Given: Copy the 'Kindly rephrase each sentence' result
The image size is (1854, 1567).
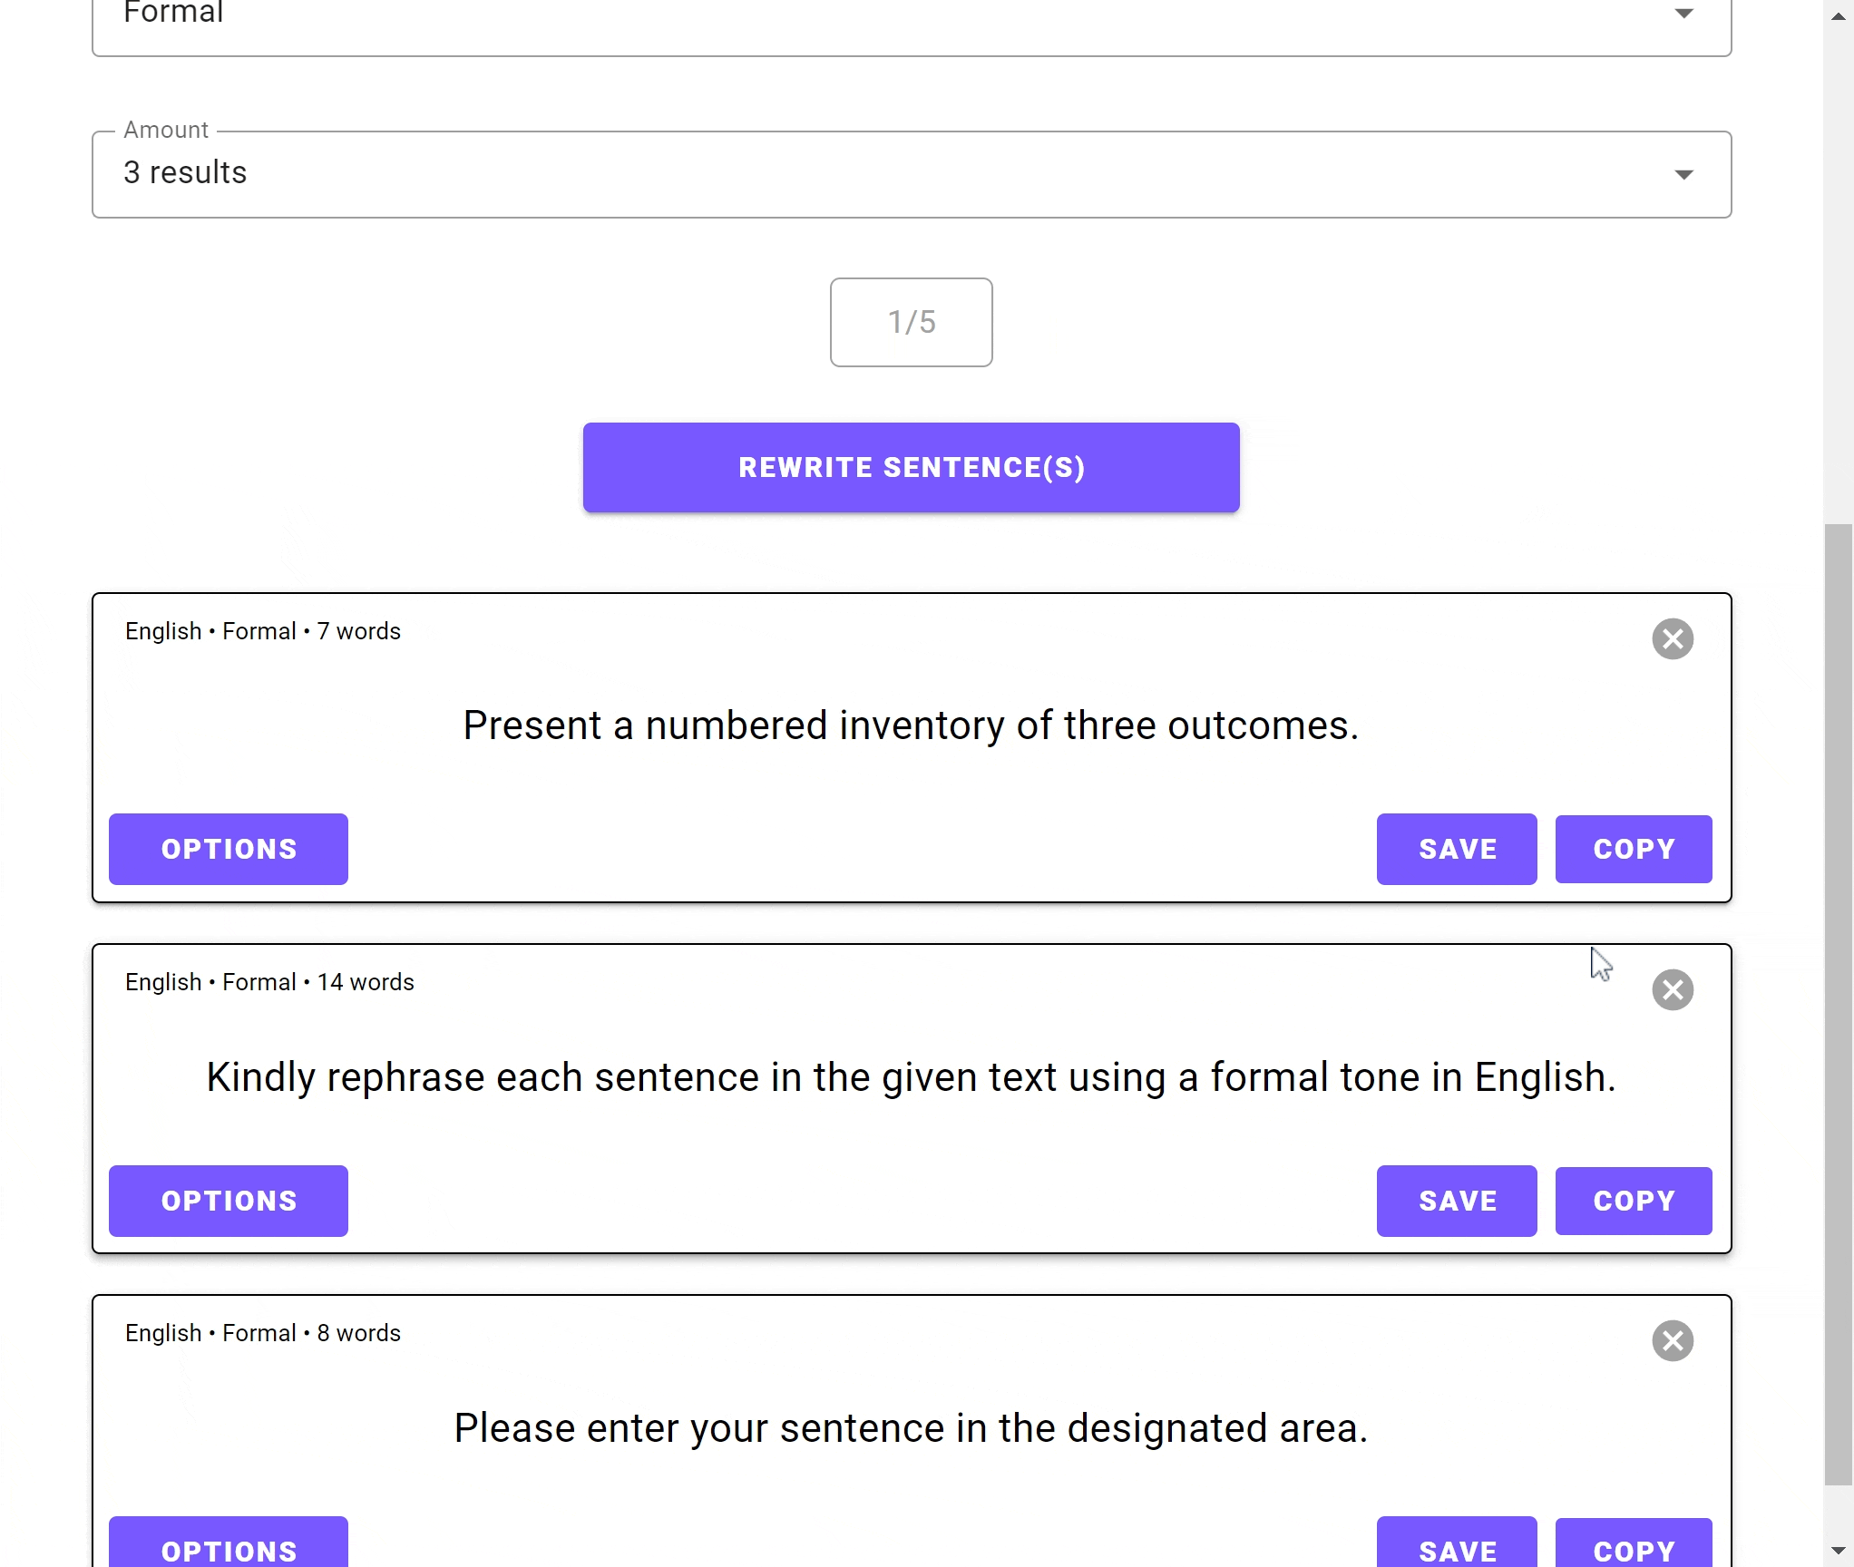Looking at the screenshot, I should [1633, 1201].
